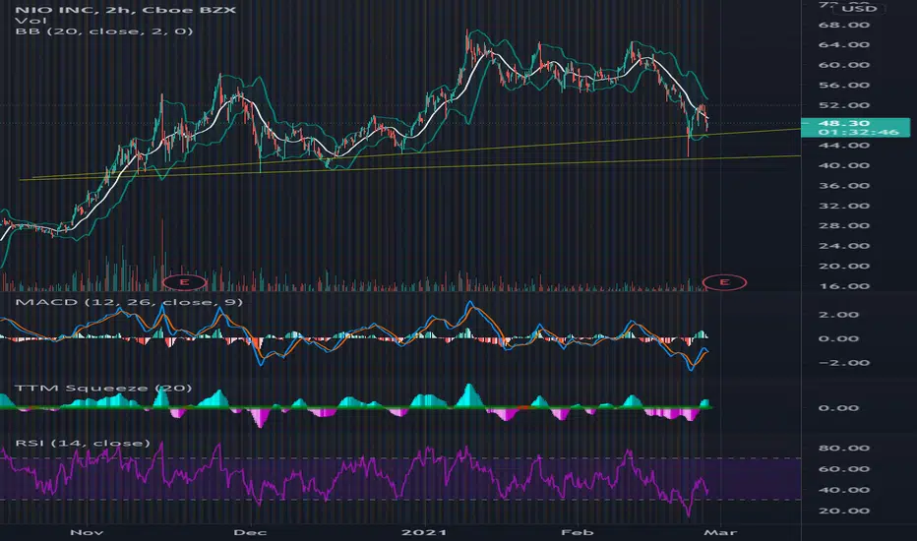Click the 16.00 price axis label

[844, 286]
